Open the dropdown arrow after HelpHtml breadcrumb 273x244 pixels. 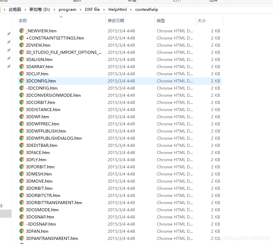point(131,10)
